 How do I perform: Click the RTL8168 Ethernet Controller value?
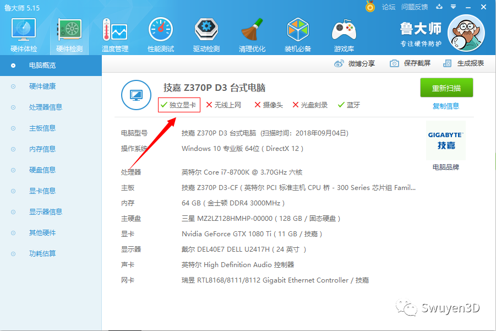pos(275,280)
